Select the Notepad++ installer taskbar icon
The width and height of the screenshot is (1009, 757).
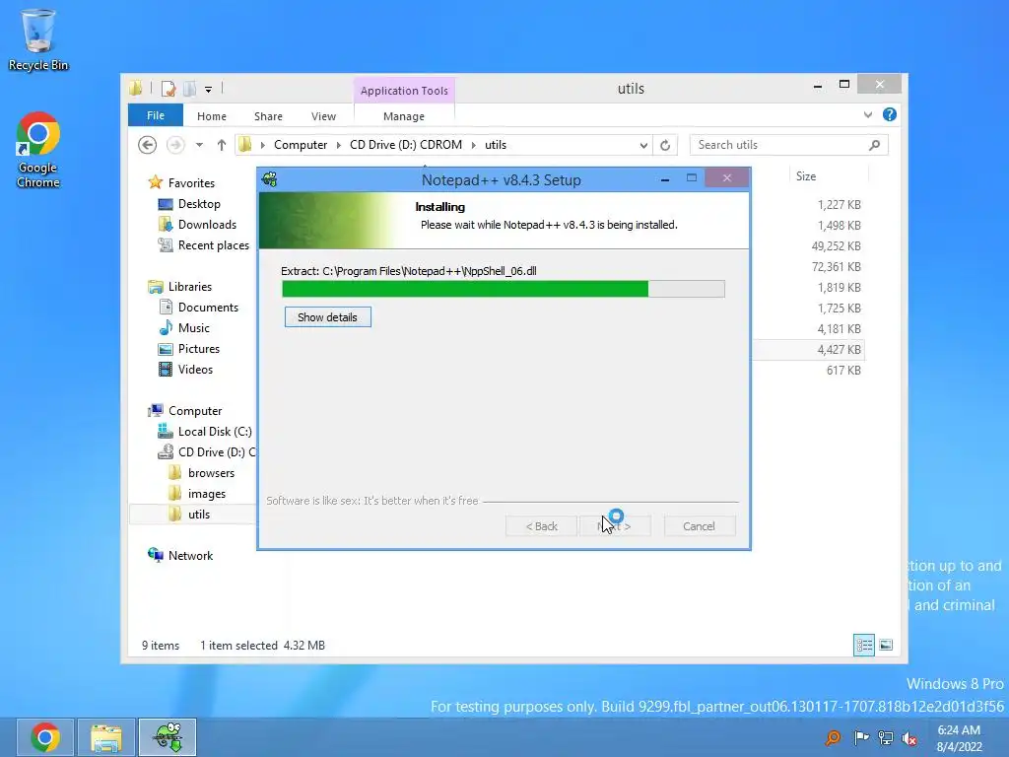pos(168,737)
